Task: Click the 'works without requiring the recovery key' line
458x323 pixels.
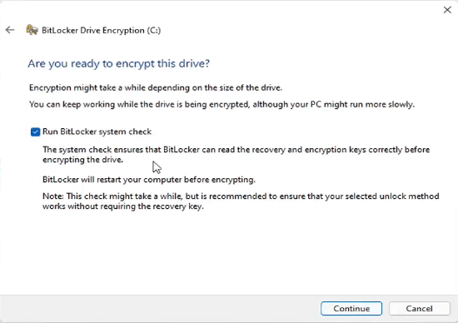Action: tap(123, 206)
